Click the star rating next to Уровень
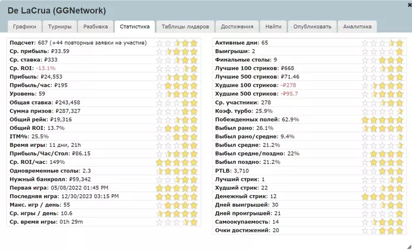This screenshot has width=412, height=250. point(177,94)
